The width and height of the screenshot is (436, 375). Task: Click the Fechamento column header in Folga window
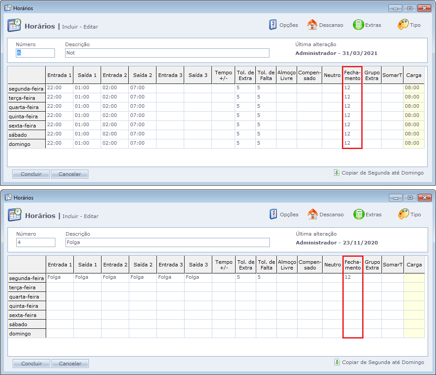[x=352, y=265]
